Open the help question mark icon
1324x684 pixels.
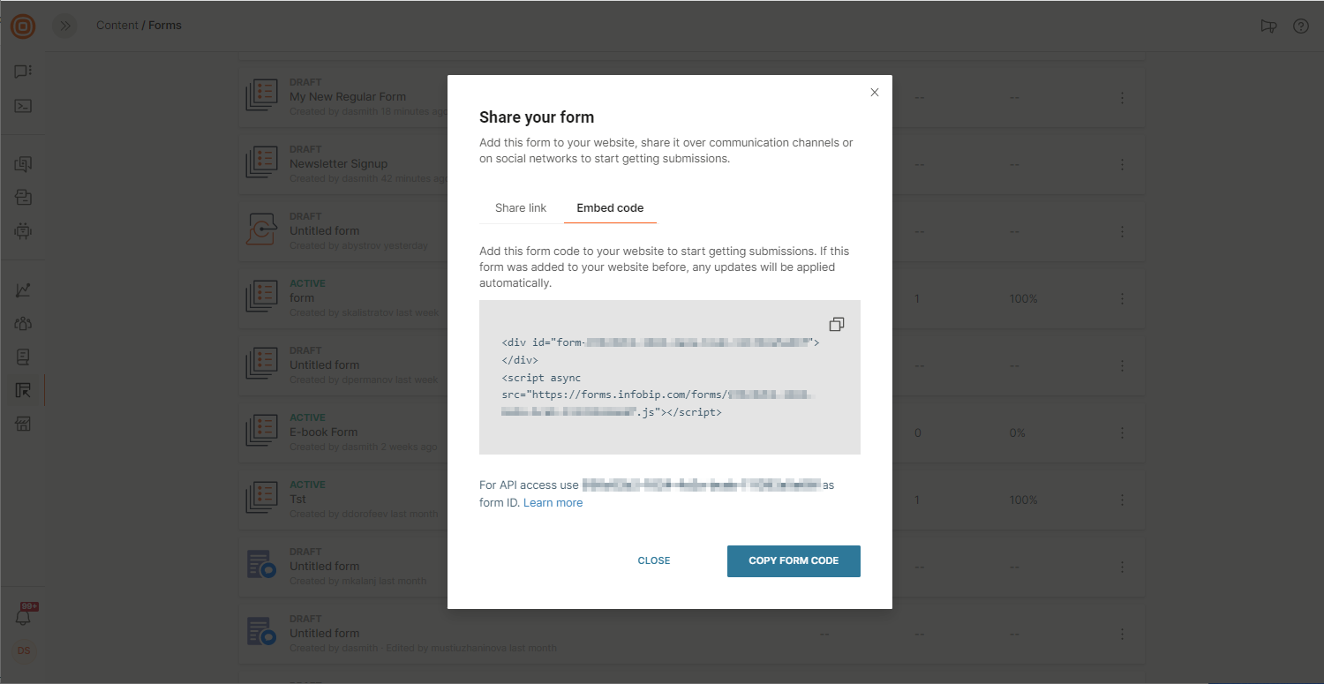[x=1301, y=26]
